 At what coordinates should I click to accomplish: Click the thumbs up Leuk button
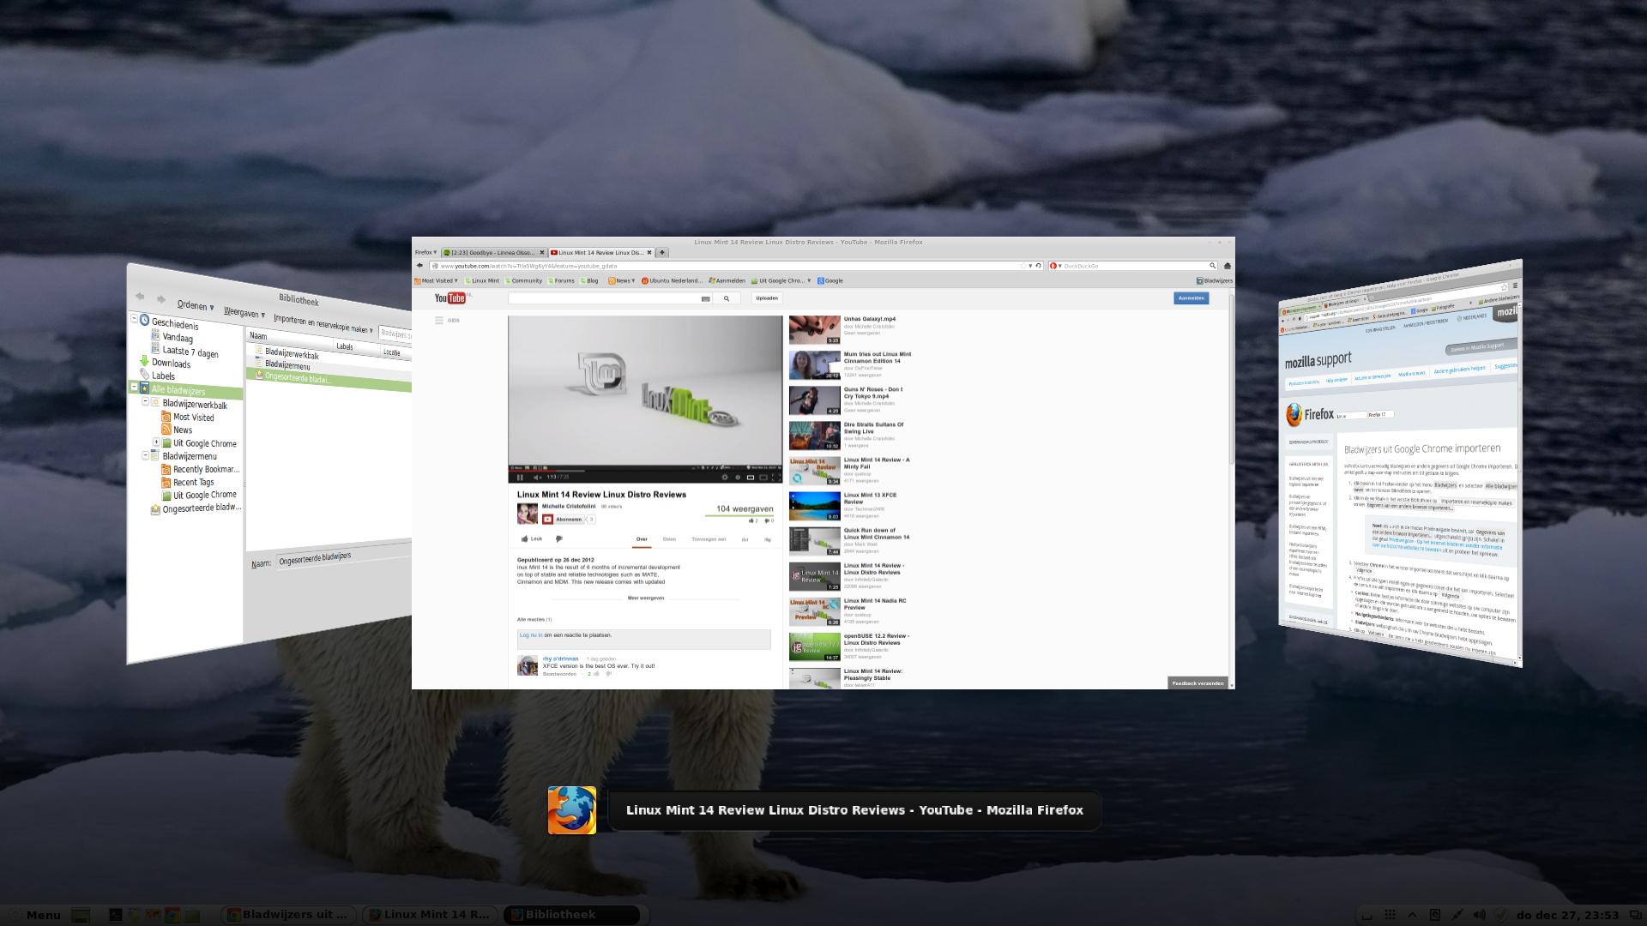coord(532,539)
